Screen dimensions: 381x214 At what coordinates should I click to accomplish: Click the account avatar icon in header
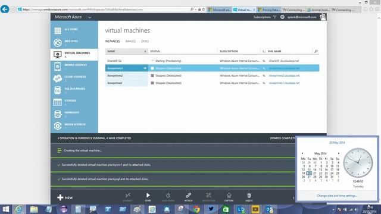pyautogui.click(x=323, y=17)
